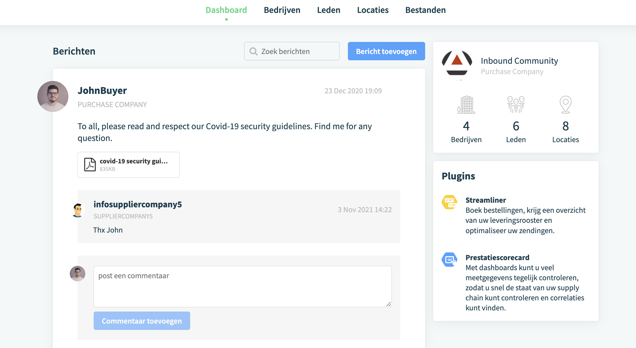Open the JohnBuyer author name link
Viewport: 636px width, 348px height.
point(102,90)
